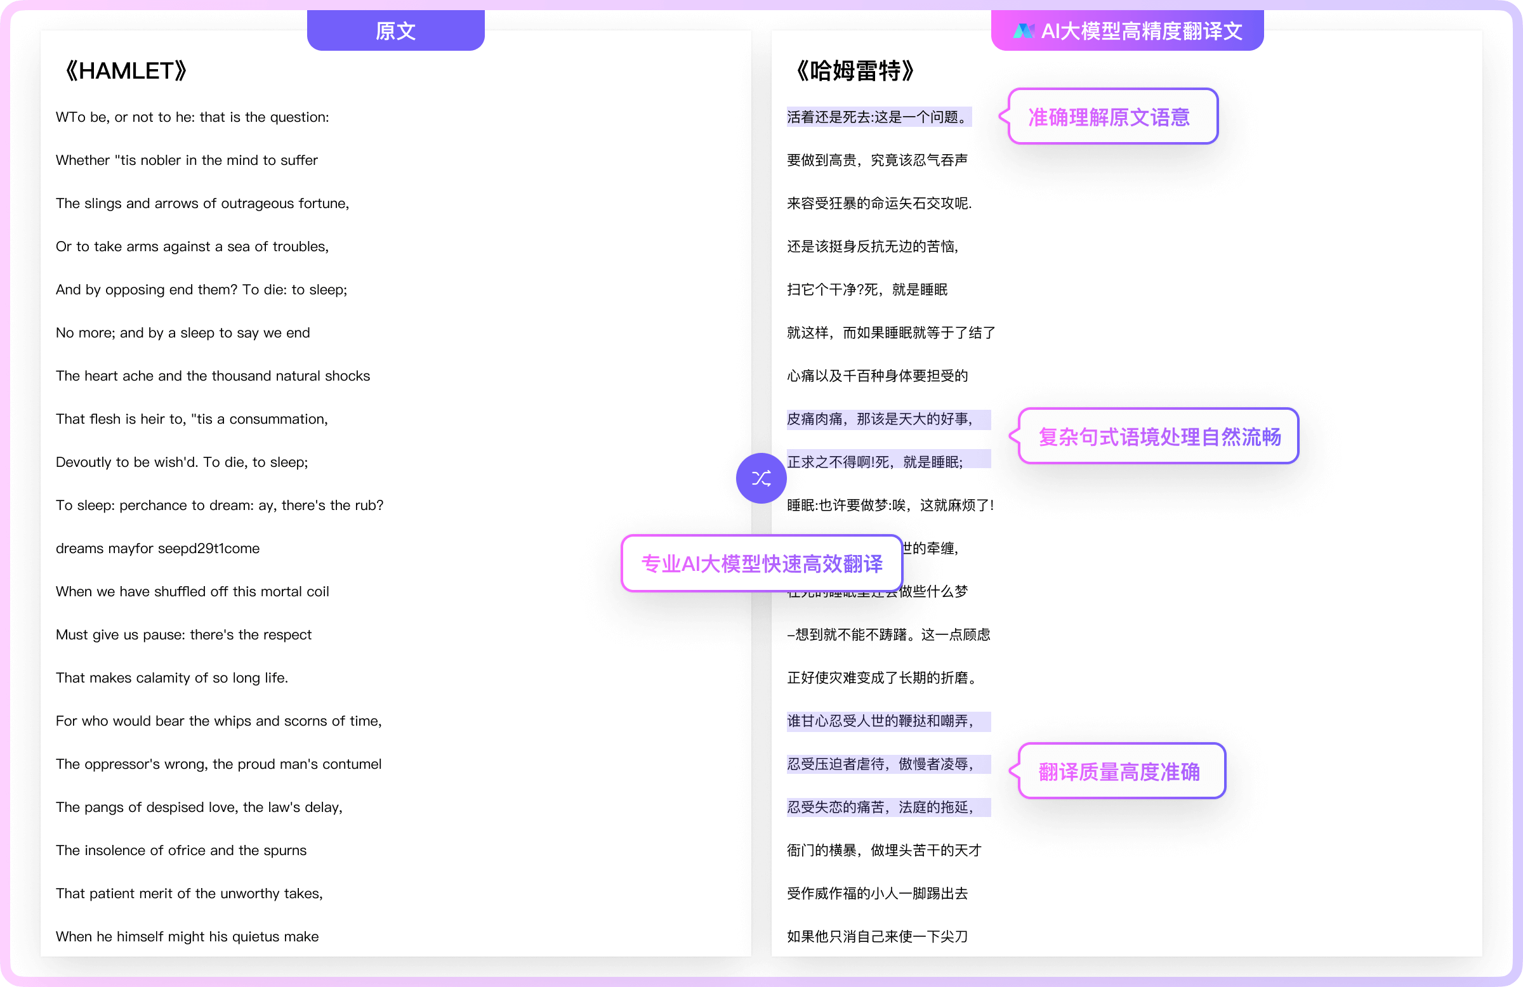Select the 原文 tab

point(395,30)
